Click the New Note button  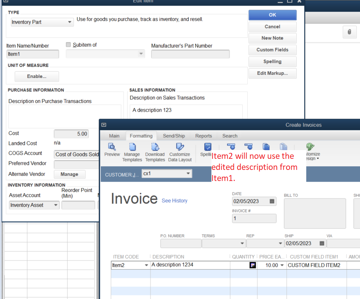point(272,38)
